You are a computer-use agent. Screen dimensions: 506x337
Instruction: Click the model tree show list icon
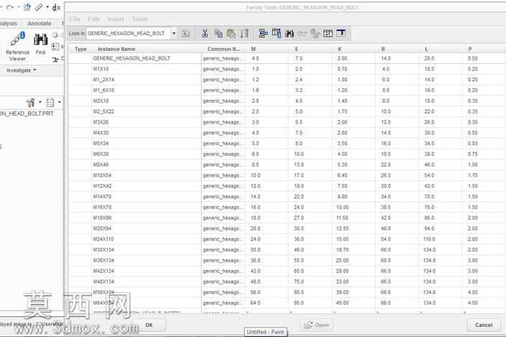[x=50, y=103]
